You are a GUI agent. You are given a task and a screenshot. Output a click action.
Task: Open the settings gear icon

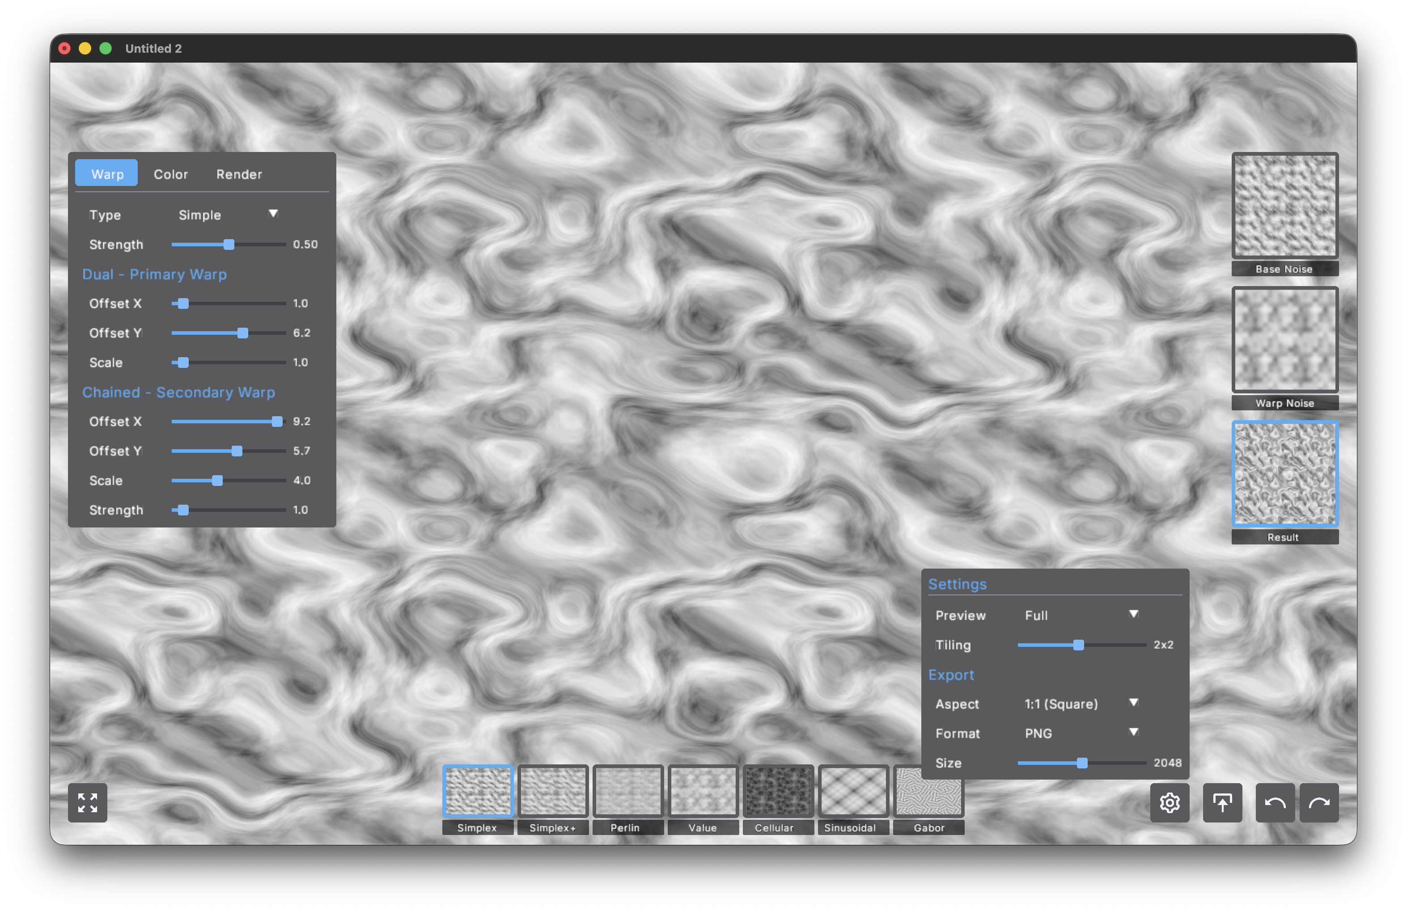click(1170, 802)
